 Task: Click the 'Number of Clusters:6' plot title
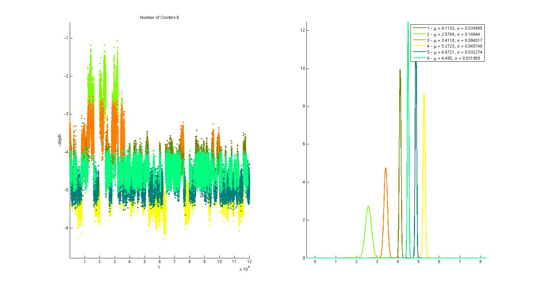click(159, 18)
